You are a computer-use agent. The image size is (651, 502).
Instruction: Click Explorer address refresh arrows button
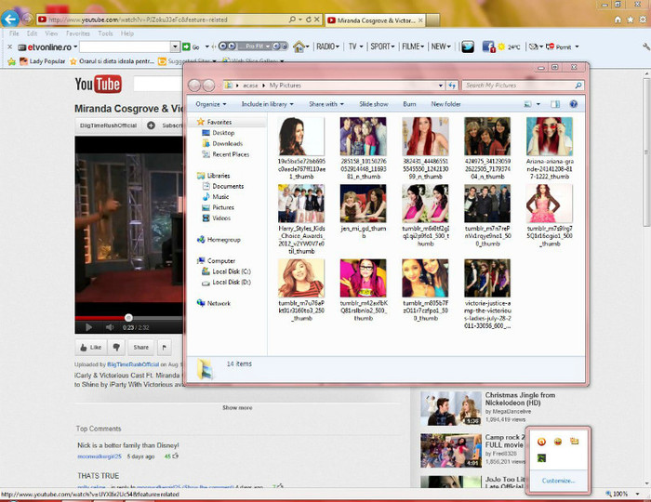point(452,86)
